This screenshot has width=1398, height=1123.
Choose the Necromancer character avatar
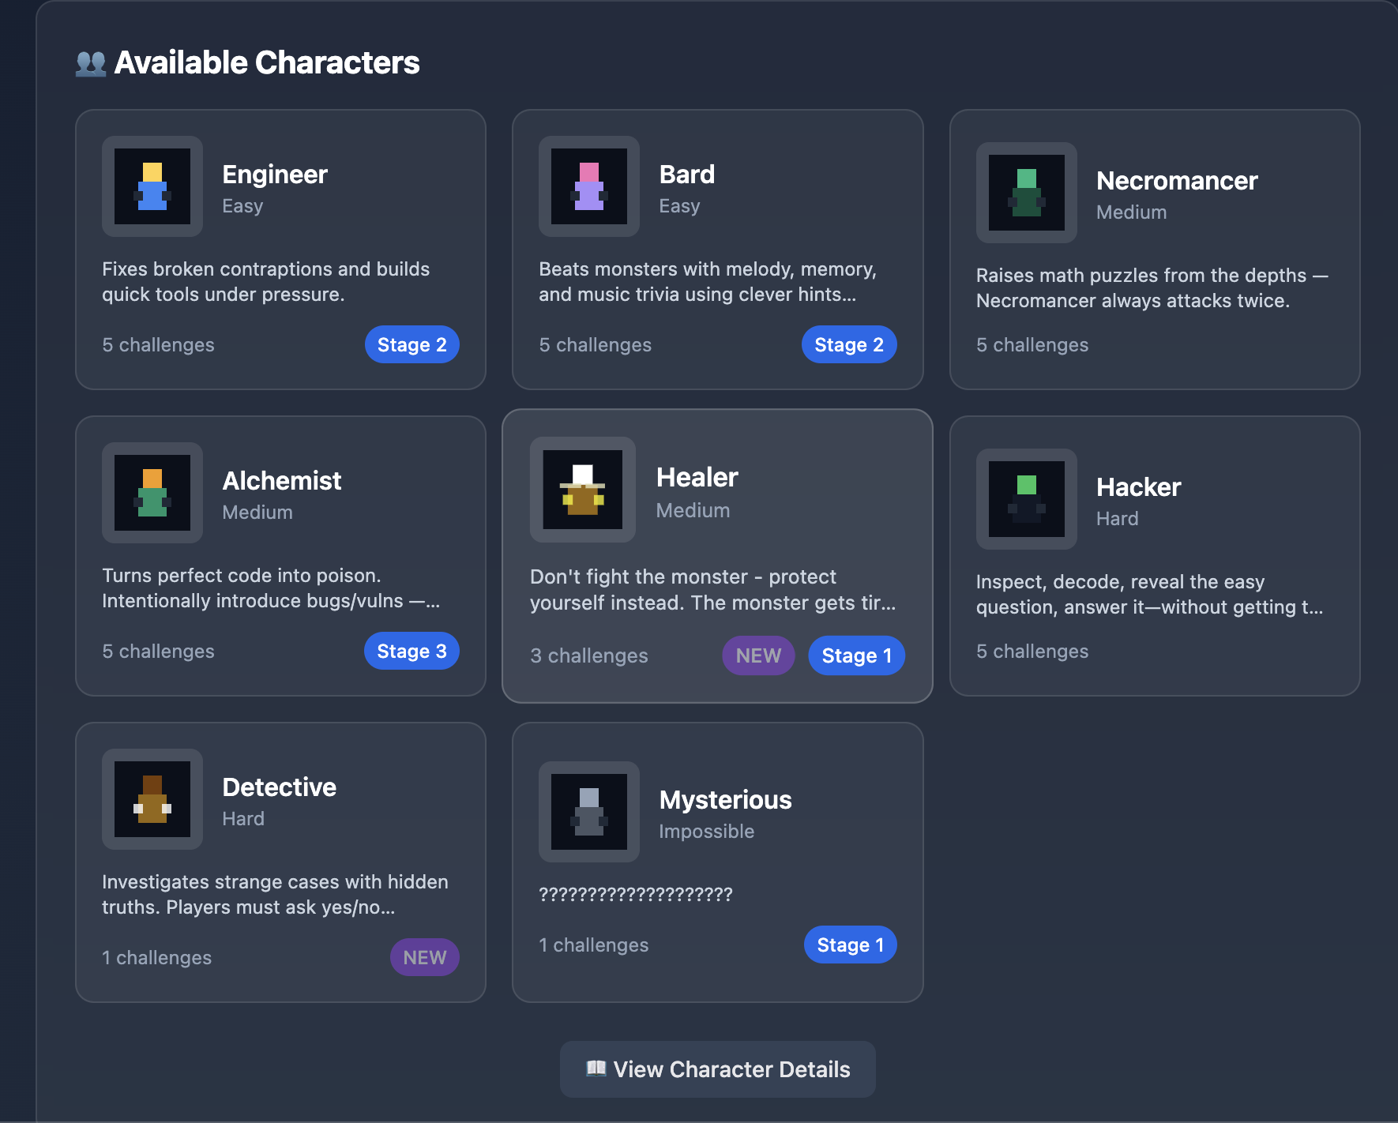pyautogui.click(x=1027, y=193)
